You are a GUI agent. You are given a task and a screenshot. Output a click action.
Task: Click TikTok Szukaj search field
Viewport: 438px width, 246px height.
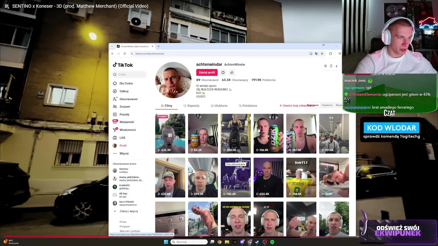[130, 74]
